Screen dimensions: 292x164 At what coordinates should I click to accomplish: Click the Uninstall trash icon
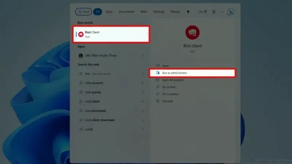[158, 101]
